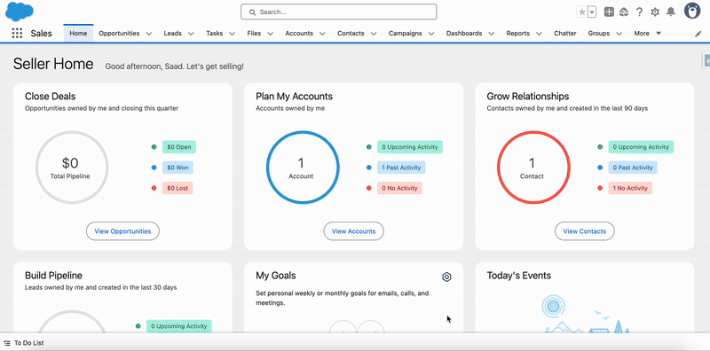Click 0 Upcoming Activity in Plan My Accounts
Screen dimensions: 710x351
coord(410,147)
